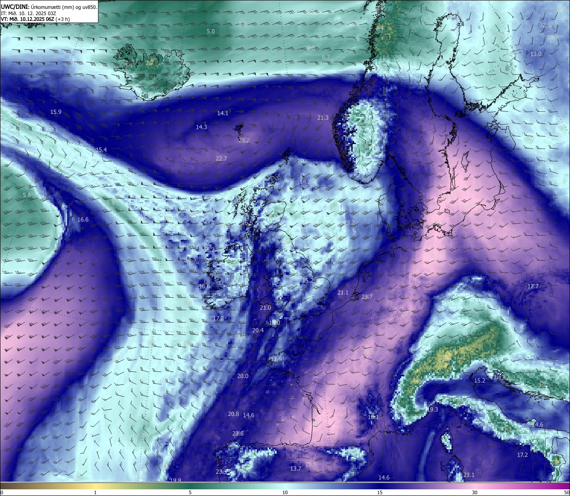The width and height of the screenshot is (570, 496).
Task: Click the 5.0 value north of Iceland
Action: [x=211, y=32]
